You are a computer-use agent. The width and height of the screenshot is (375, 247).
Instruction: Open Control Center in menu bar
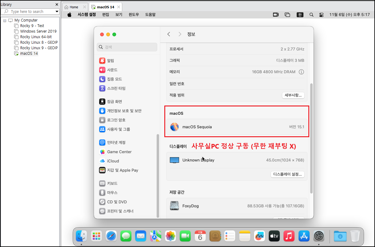point(322,14)
